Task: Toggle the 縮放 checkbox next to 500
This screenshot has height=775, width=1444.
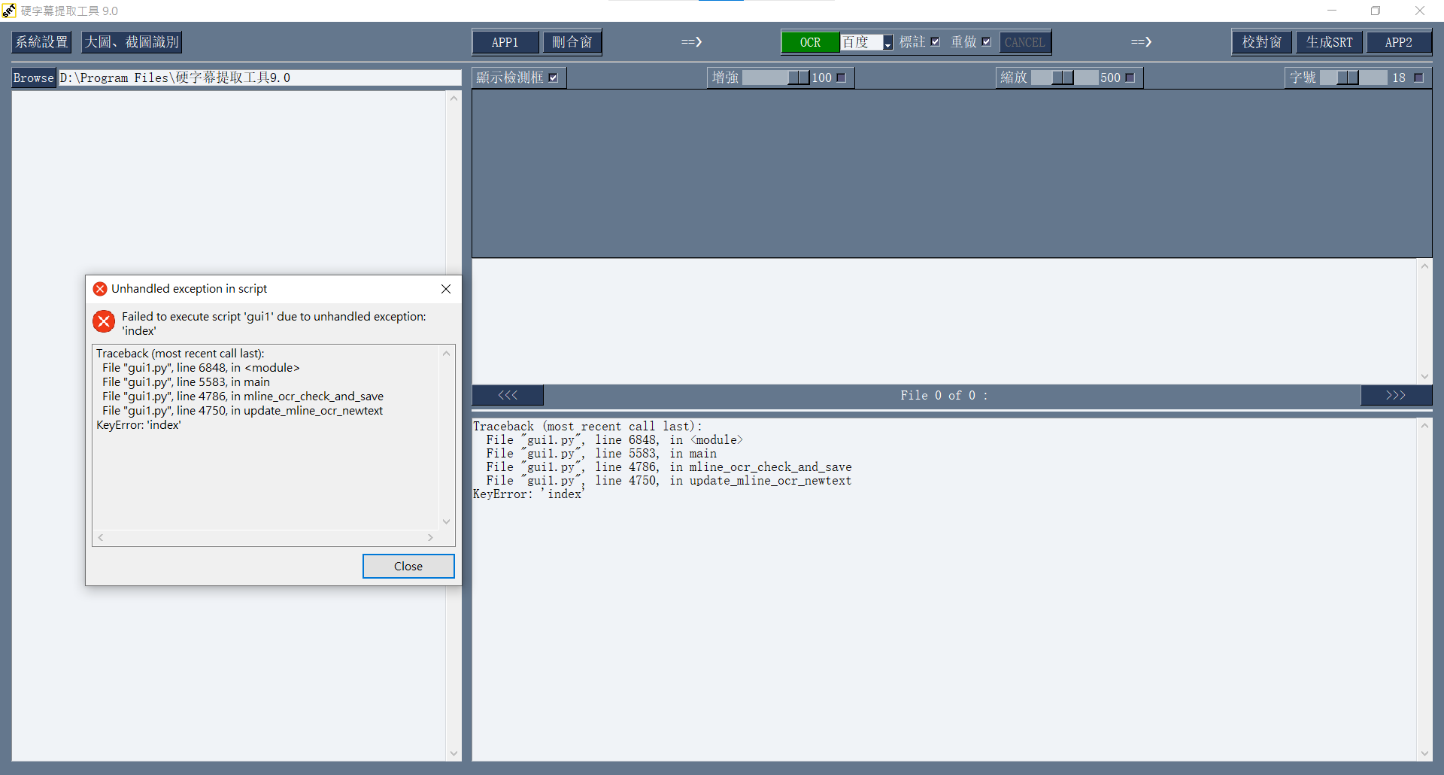Action: pos(1130,77)
